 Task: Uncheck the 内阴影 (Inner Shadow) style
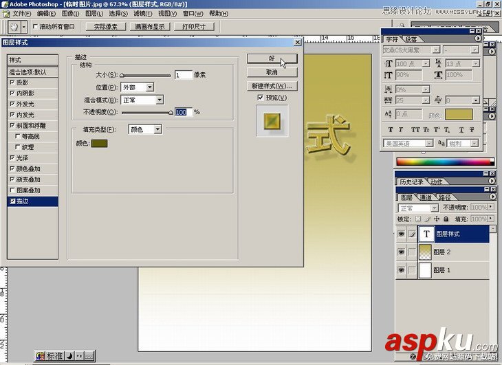coord(12,93)
